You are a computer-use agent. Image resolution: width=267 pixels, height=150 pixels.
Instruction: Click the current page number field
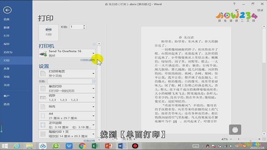[117, 139]
